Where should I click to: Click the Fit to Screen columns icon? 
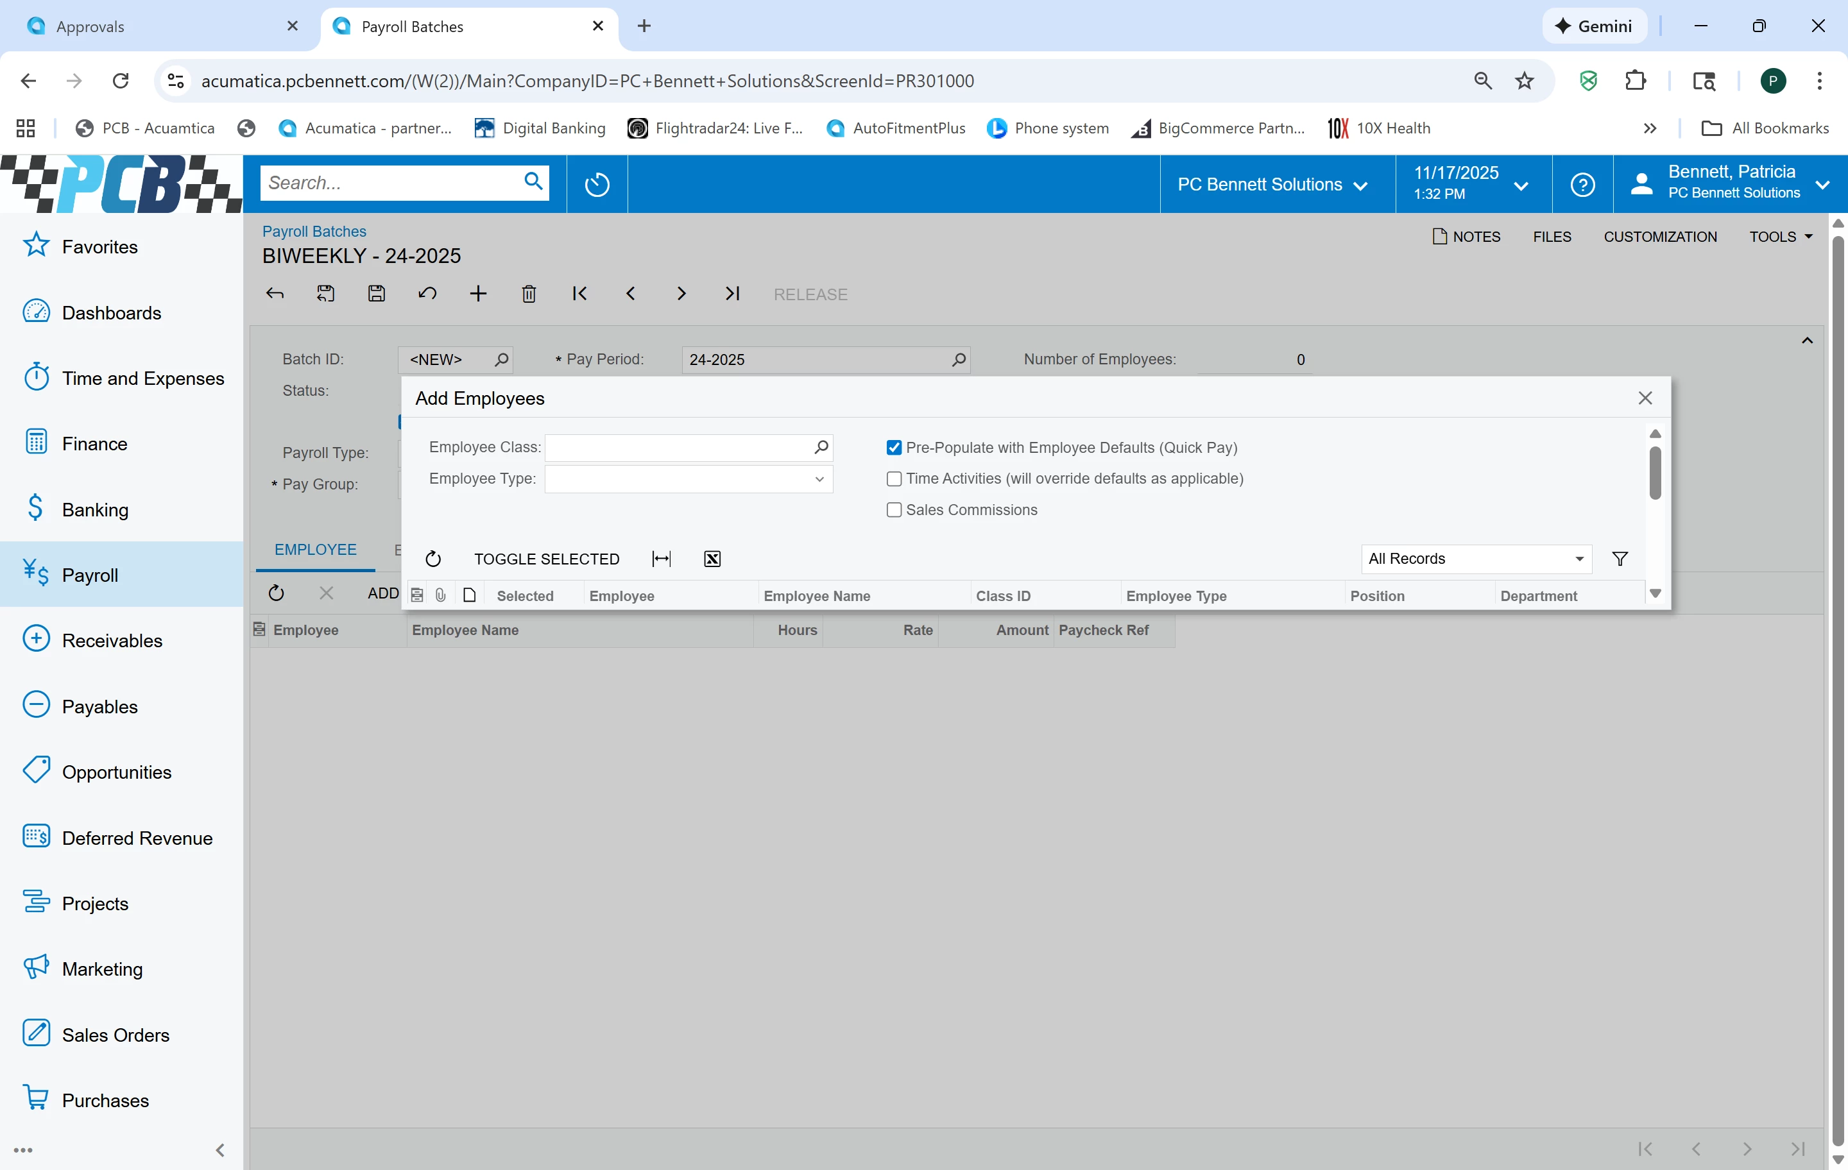tap(661, 559)
